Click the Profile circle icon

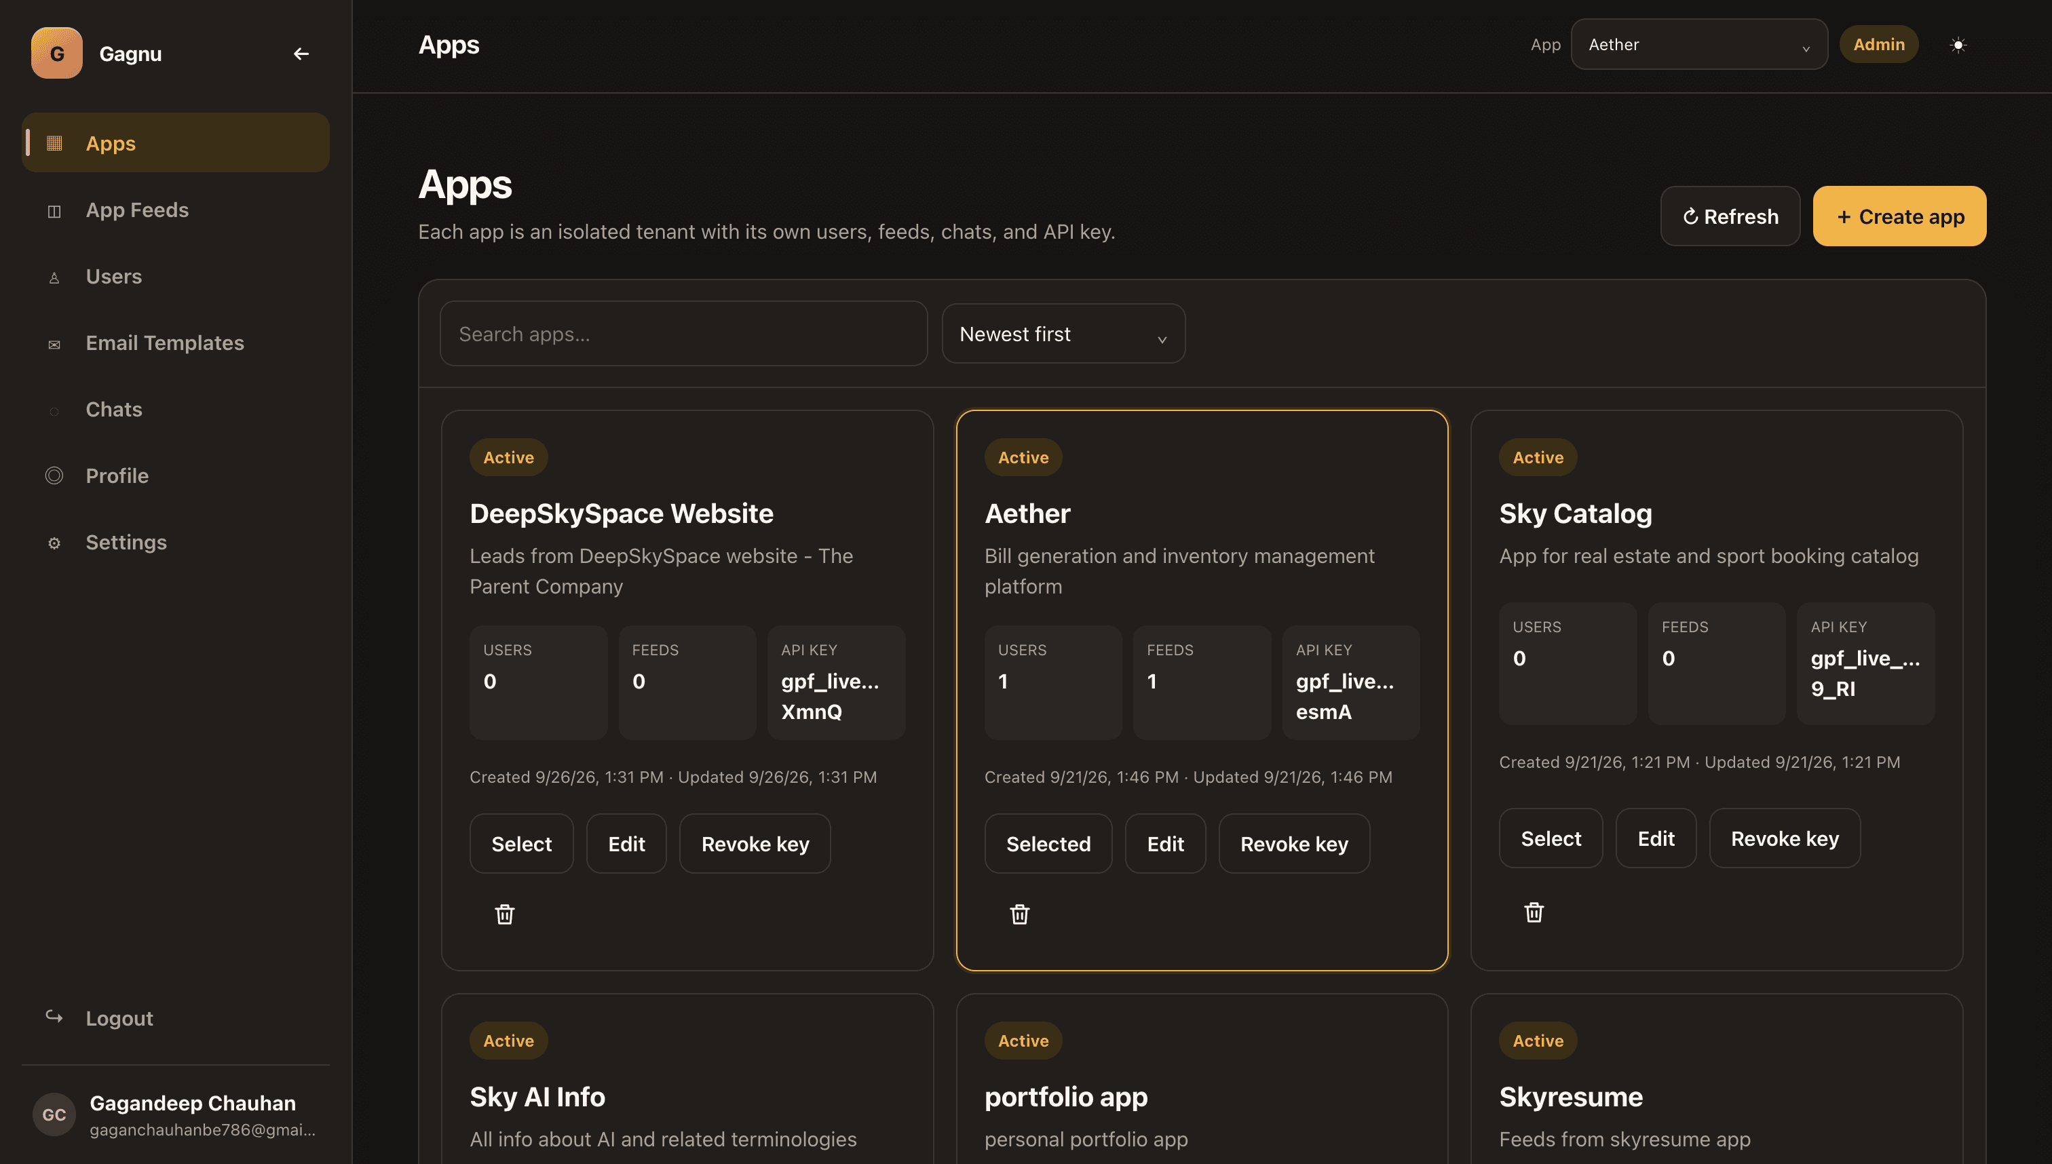click(x=54, y=476)
